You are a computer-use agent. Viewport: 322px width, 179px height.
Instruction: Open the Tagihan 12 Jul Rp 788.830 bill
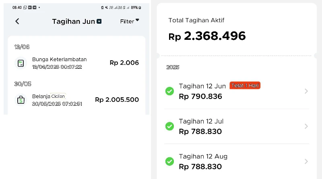tap(237, 126)
